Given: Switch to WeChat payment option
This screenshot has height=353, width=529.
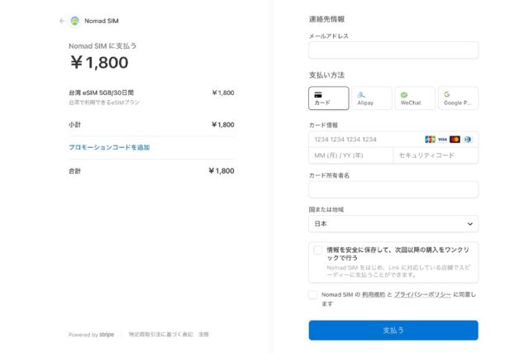Looking at the screenshot, I should tap(414, 98).
